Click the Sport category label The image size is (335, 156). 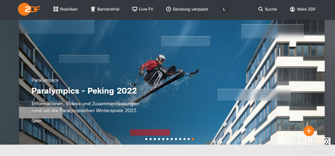tap(37, 121)
